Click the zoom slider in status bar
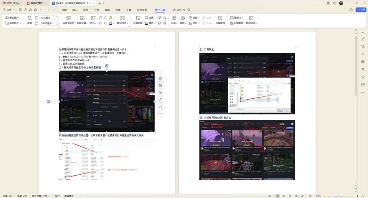Image resolution: width=368 pixels, height=198 pixels. (343, 196)
